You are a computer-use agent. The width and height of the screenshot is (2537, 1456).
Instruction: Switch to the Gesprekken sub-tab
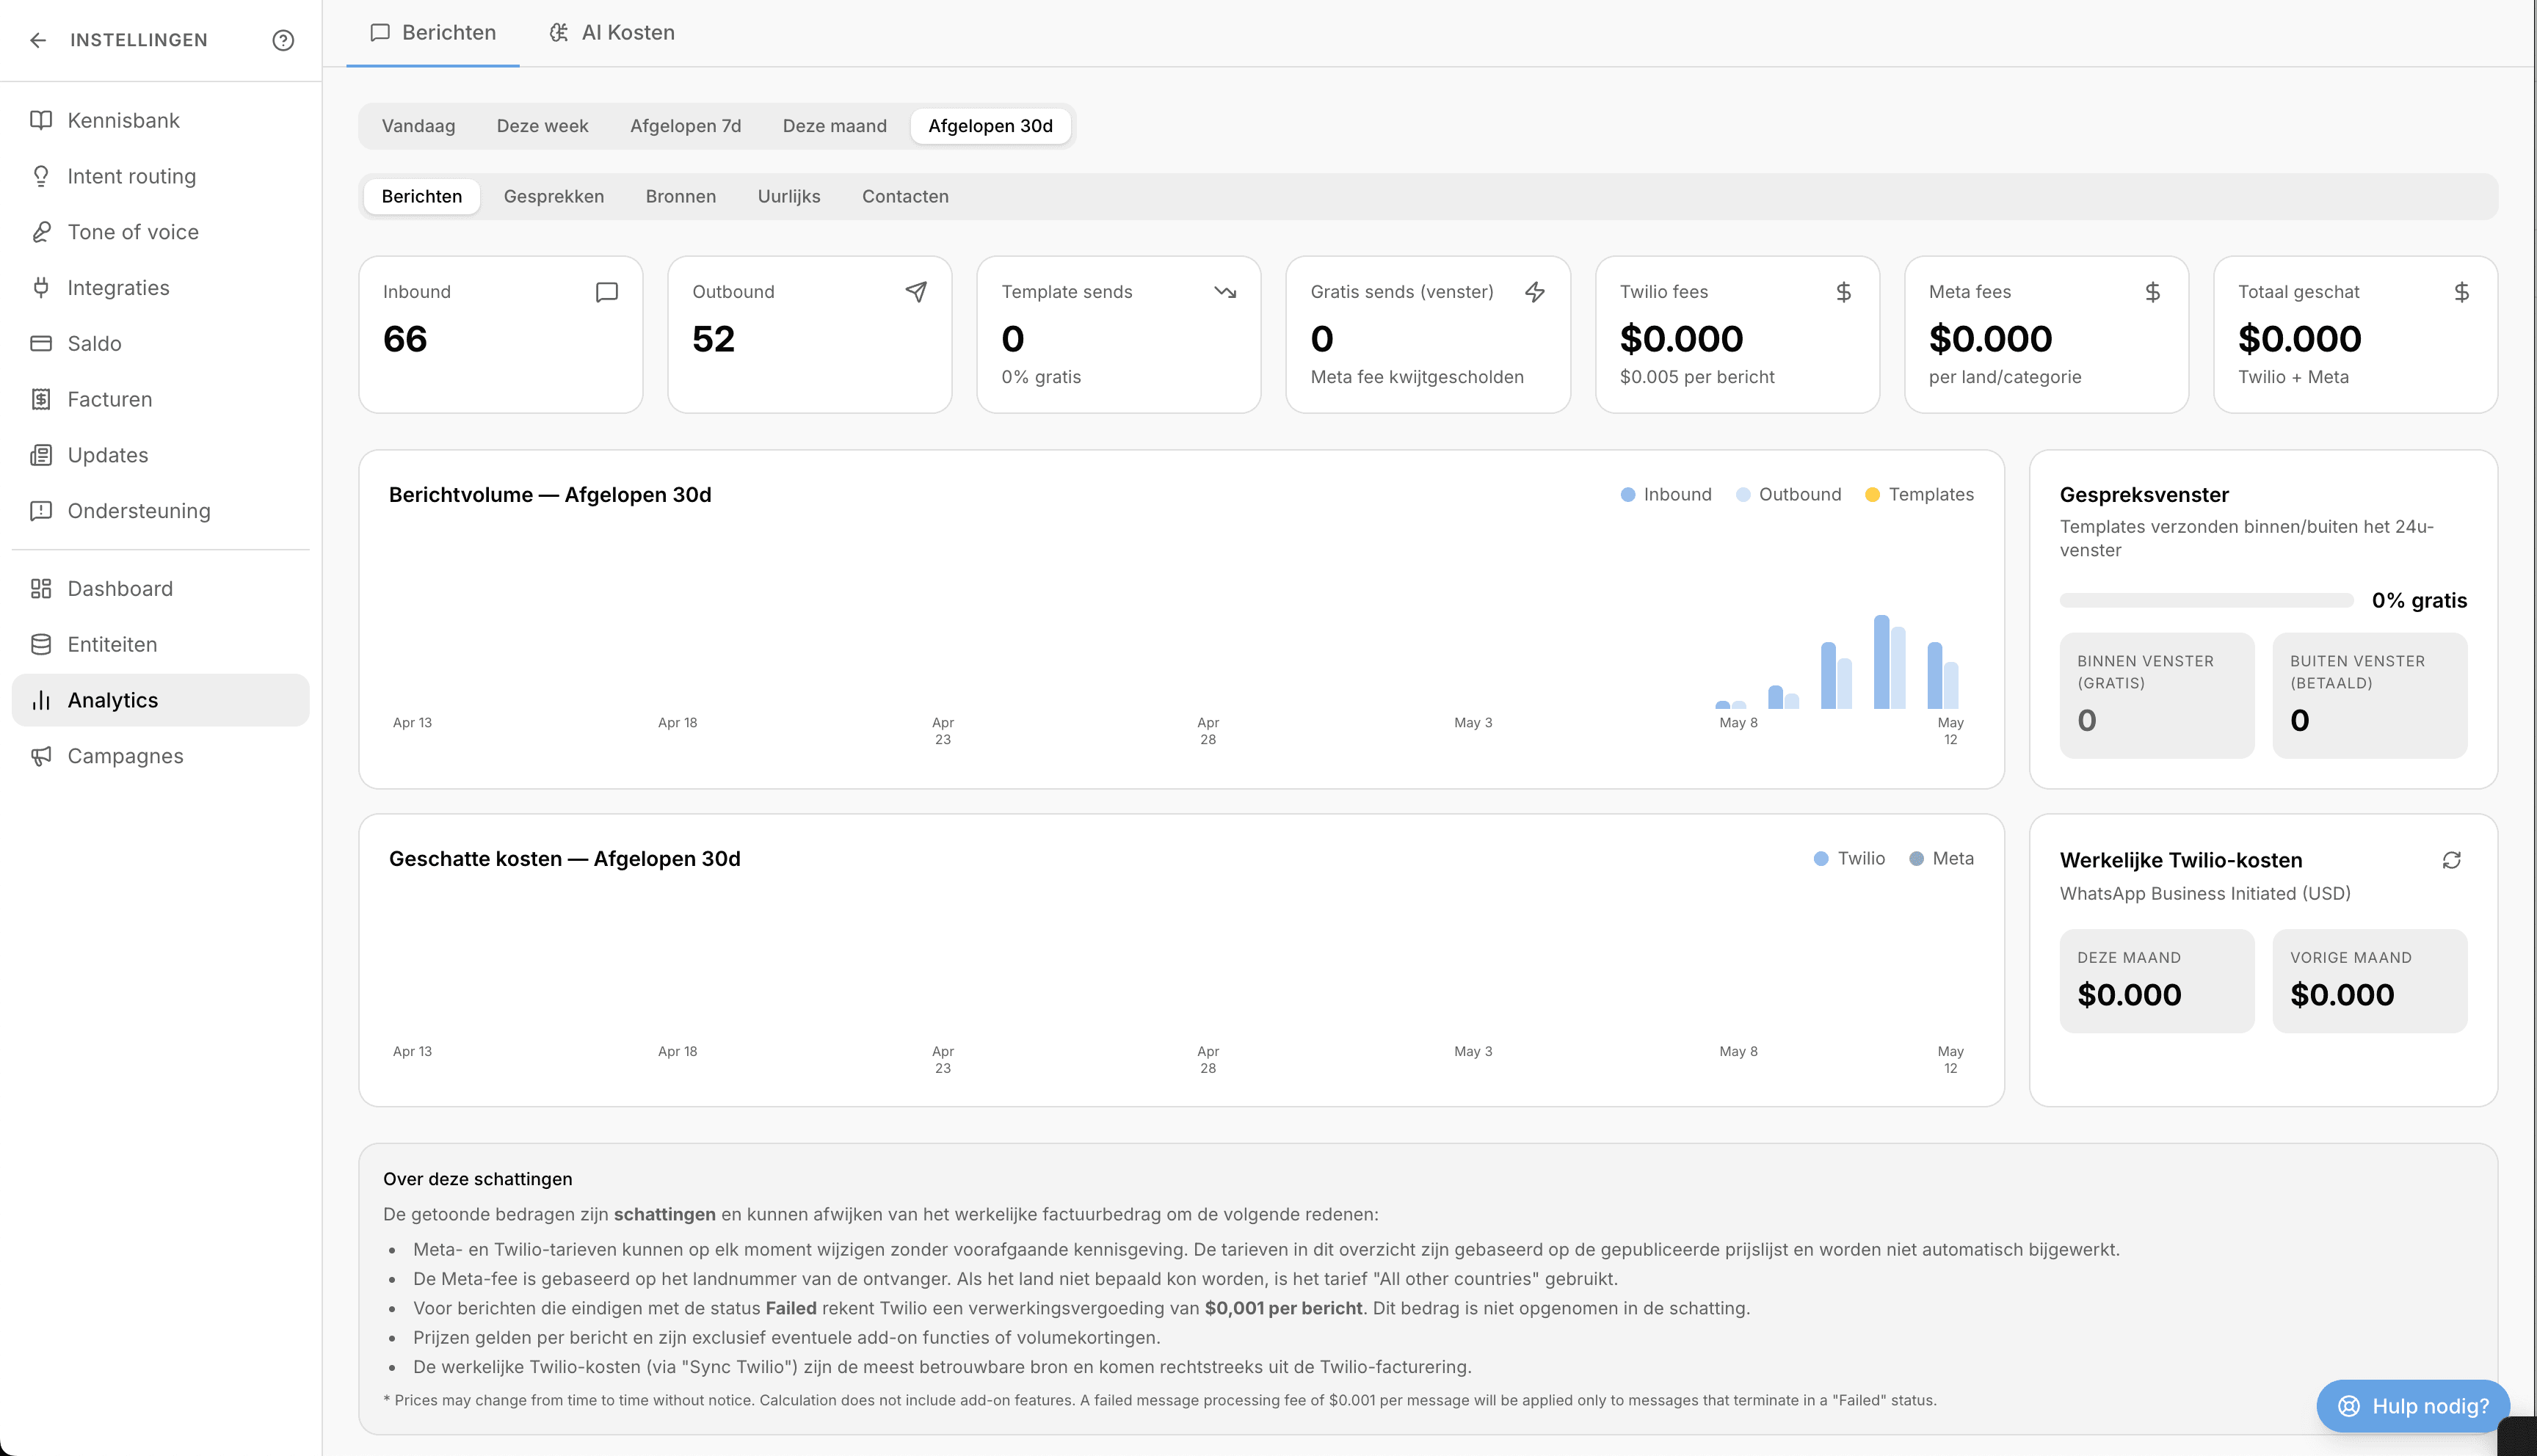[554, 197]
